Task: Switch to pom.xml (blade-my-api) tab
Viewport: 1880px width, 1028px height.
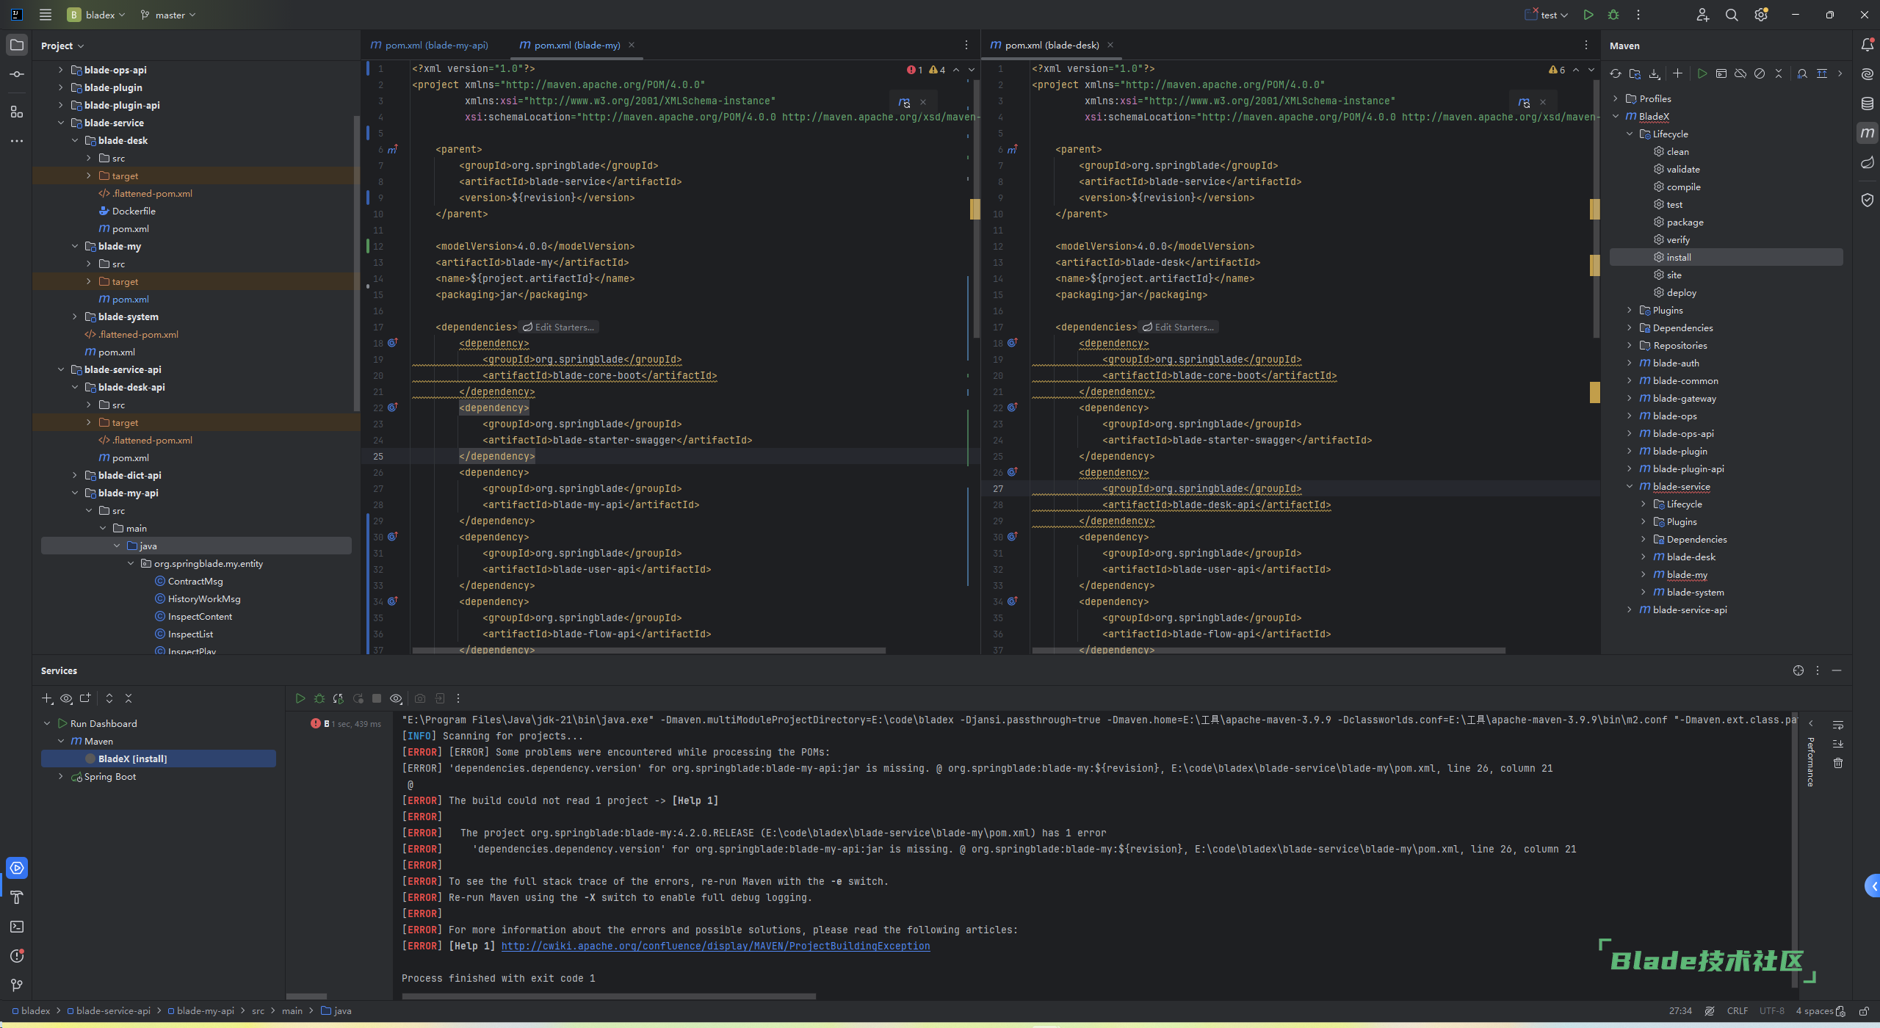Action: tap(430, 45)
